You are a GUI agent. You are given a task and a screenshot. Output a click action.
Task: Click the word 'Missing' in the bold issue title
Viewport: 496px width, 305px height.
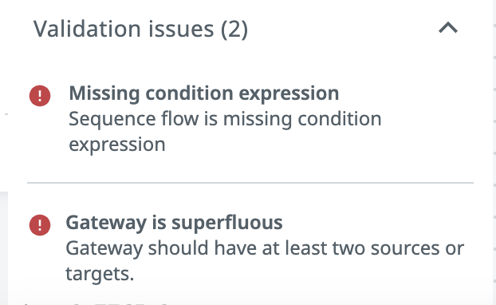(104, 94)
